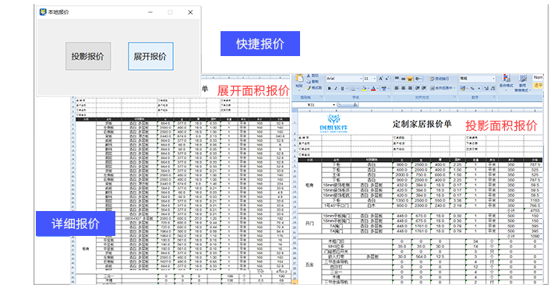Click the Borders icon

click(x=354, y=88)
